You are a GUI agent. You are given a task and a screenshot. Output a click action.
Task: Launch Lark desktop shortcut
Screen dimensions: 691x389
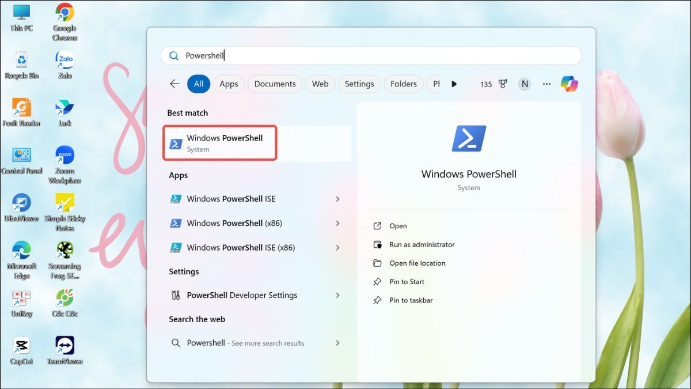point(64,113)
